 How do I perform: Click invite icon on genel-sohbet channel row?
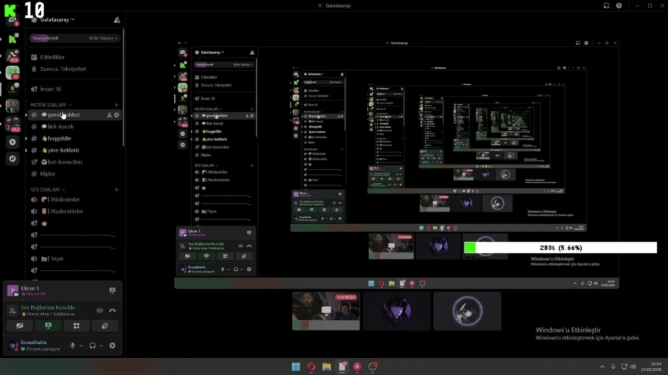[110, 115]
